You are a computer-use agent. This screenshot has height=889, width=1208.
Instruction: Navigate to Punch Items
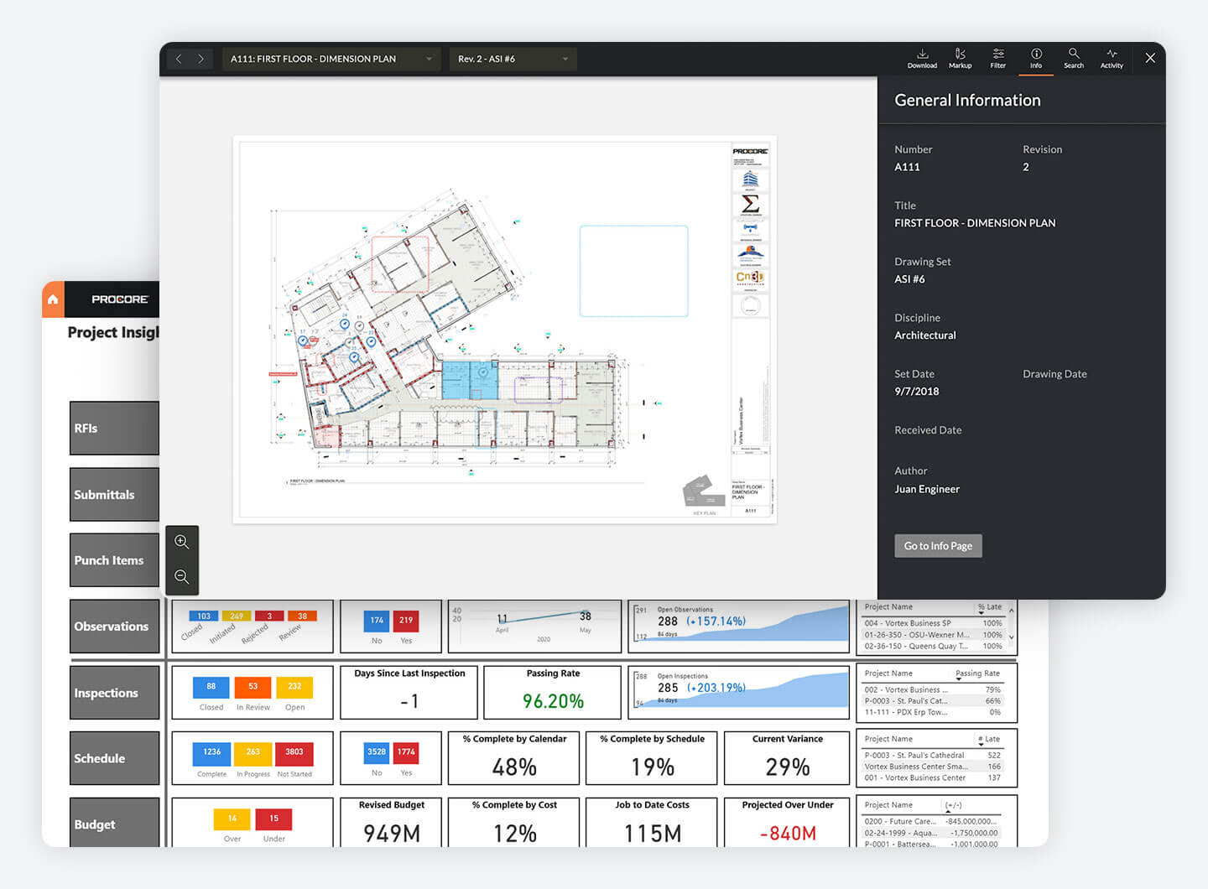point(114,560)
